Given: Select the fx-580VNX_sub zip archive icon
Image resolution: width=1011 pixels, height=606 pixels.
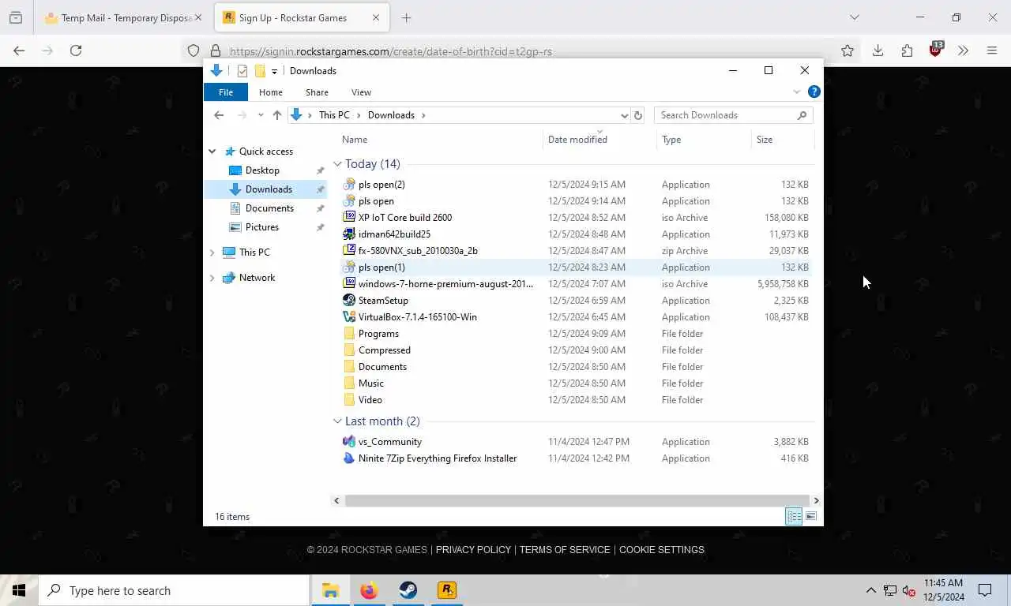Looking at the screenshot, I should click(349, 251).
